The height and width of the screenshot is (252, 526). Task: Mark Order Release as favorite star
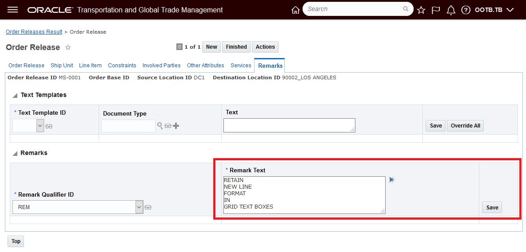68,47
